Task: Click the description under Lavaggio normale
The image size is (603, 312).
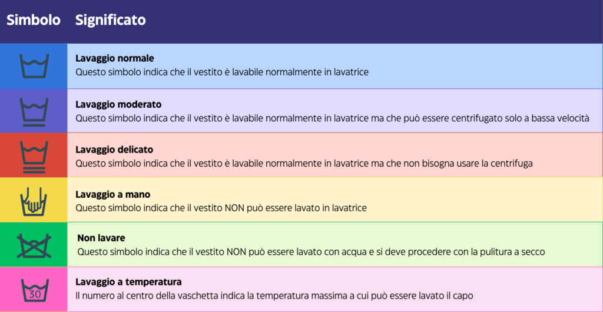Action: click(222, 72)
